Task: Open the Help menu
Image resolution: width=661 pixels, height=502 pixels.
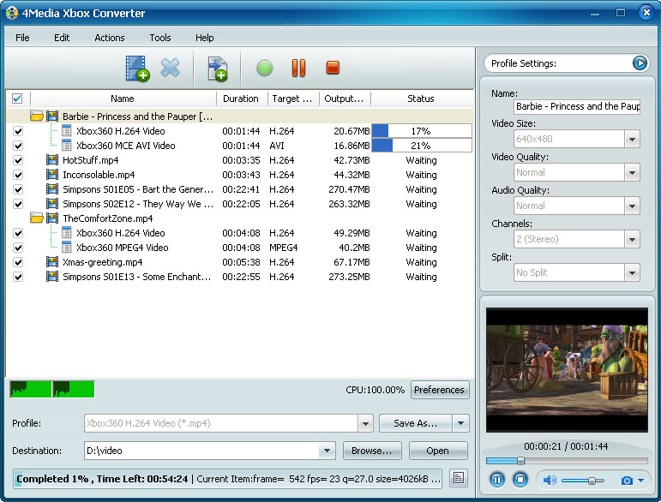Action: pyautogui.click(x=204, y=38)
